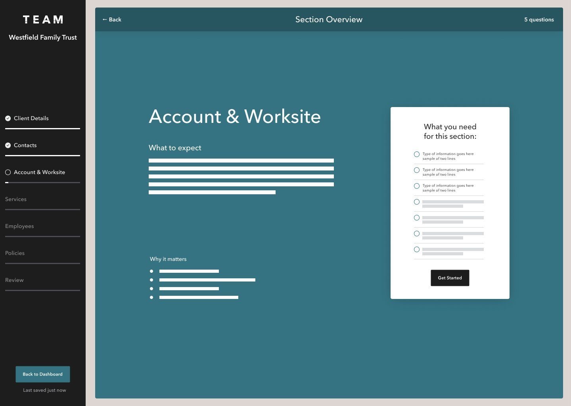The image size is (571, 406).
Task: Select the second information requirement radio circle
Action: point(417,170)
